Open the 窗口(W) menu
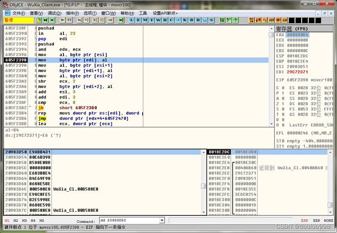 point(108,13)
